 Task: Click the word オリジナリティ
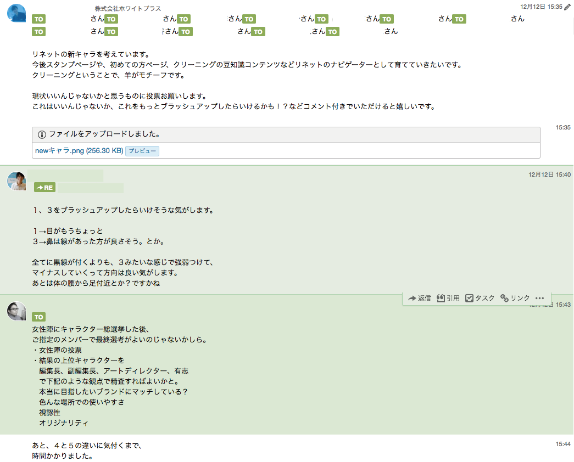point(64,423)
